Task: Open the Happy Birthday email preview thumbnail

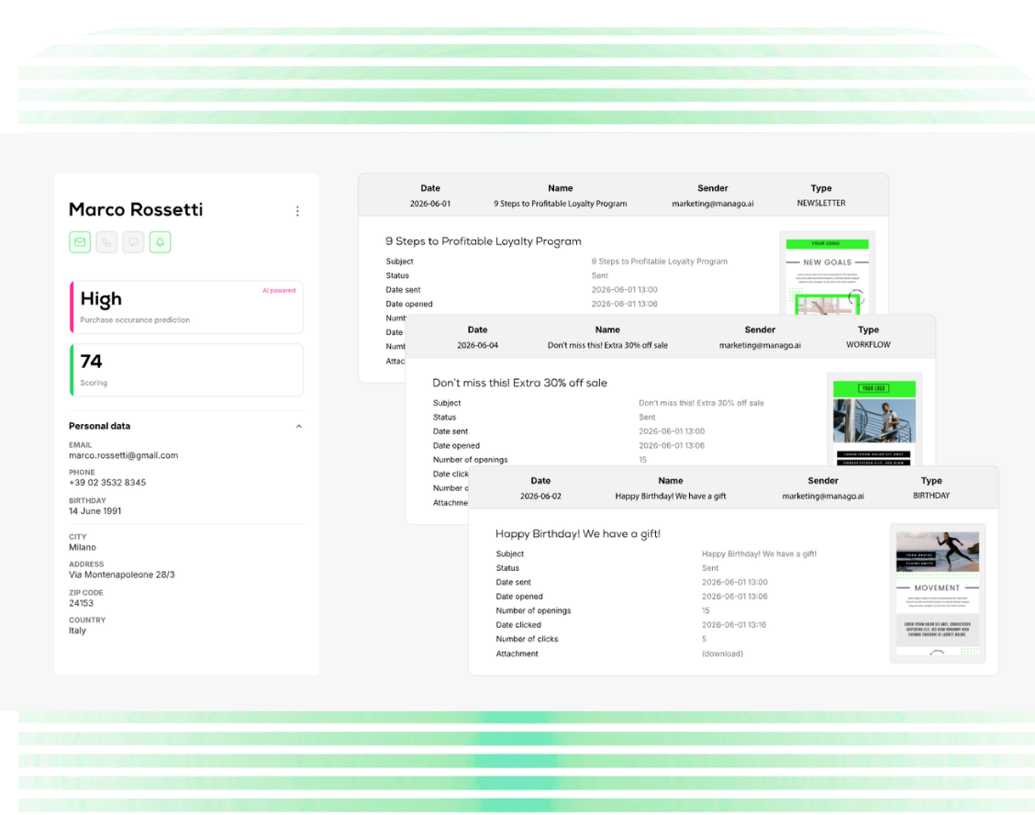Action: (938, 593)
